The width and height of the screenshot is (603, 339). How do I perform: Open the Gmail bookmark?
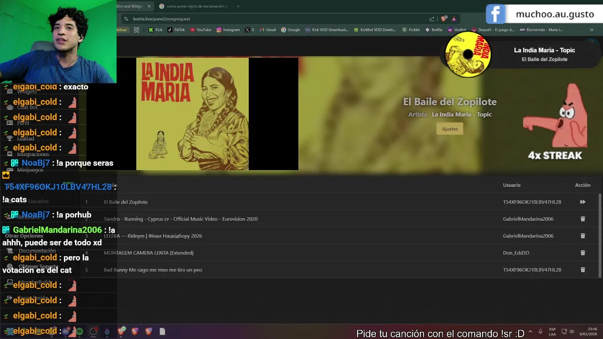pos(268,30)
